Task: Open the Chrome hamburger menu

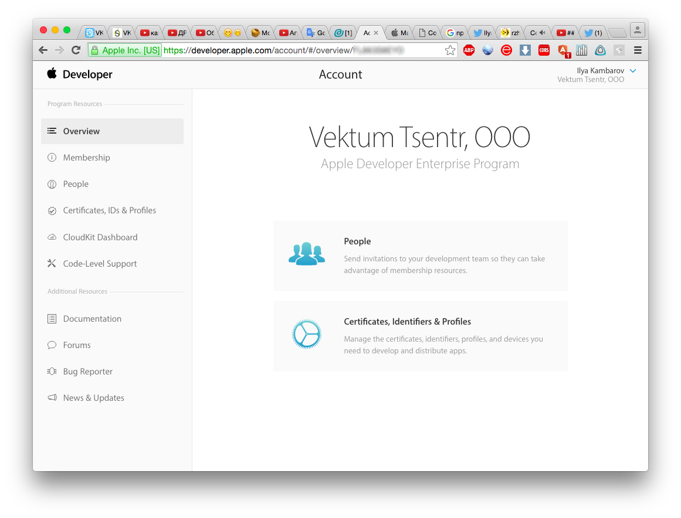Action: coord(638,50)
